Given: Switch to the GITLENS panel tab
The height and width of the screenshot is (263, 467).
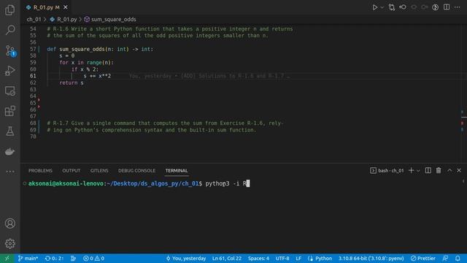Looking at the screenshot, I should (99, 170).
